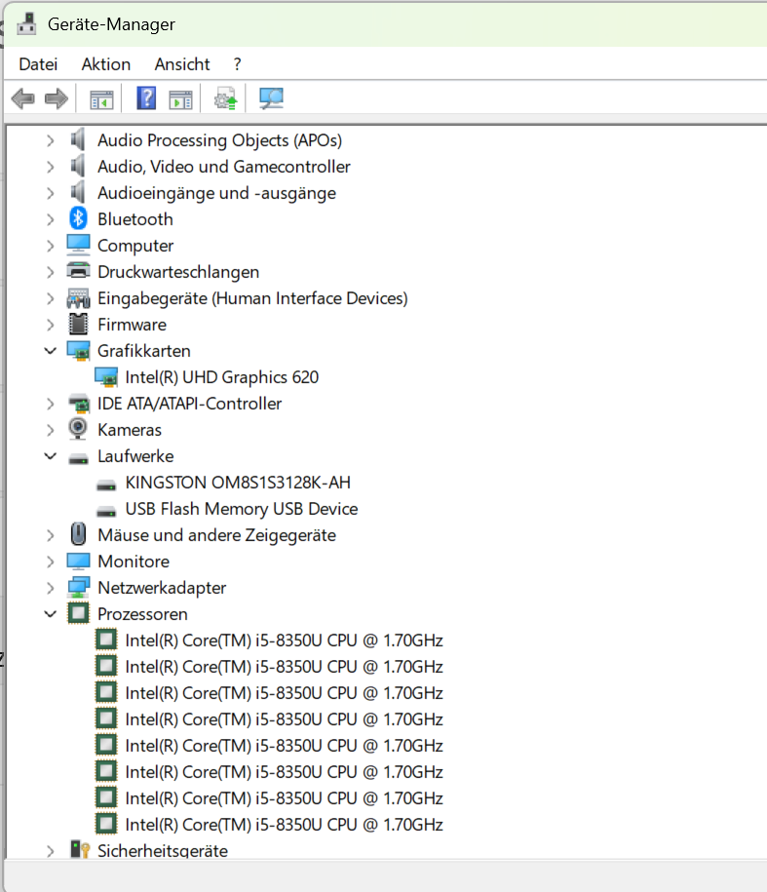Select the Grafikkarten label

click(x=144, y=351)
